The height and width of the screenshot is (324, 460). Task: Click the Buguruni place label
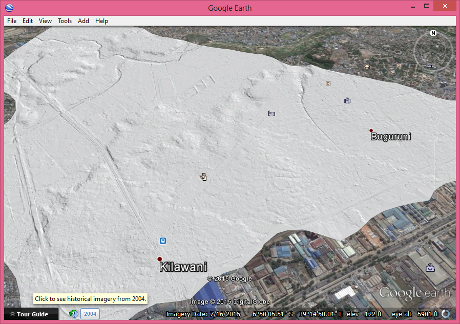[391, 137]
